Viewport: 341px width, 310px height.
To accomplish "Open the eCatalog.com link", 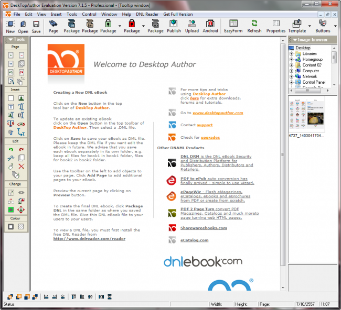I will (194, 240).
